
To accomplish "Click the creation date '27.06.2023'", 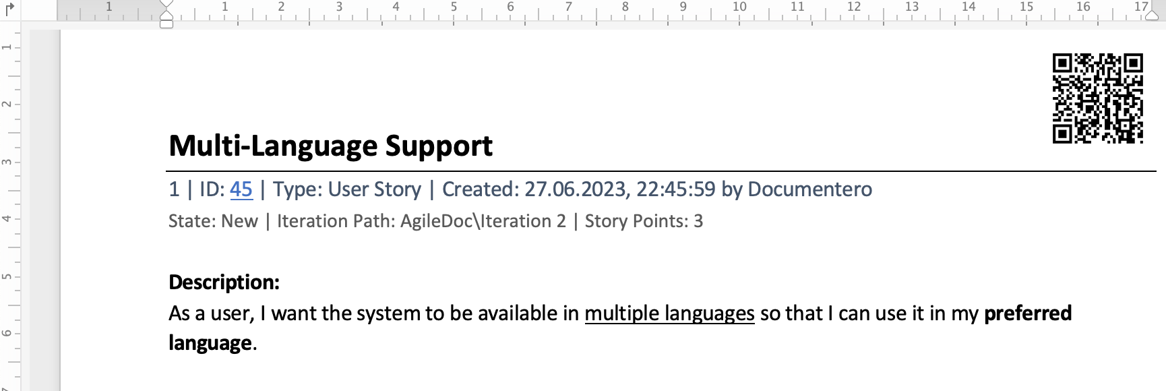I will (575, 189).
